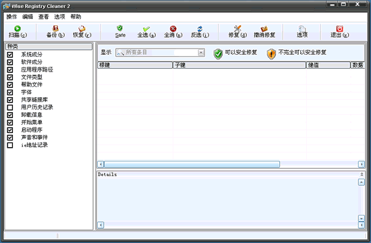
Task: Open the 编辑 menu
Action: coord(28,17)
